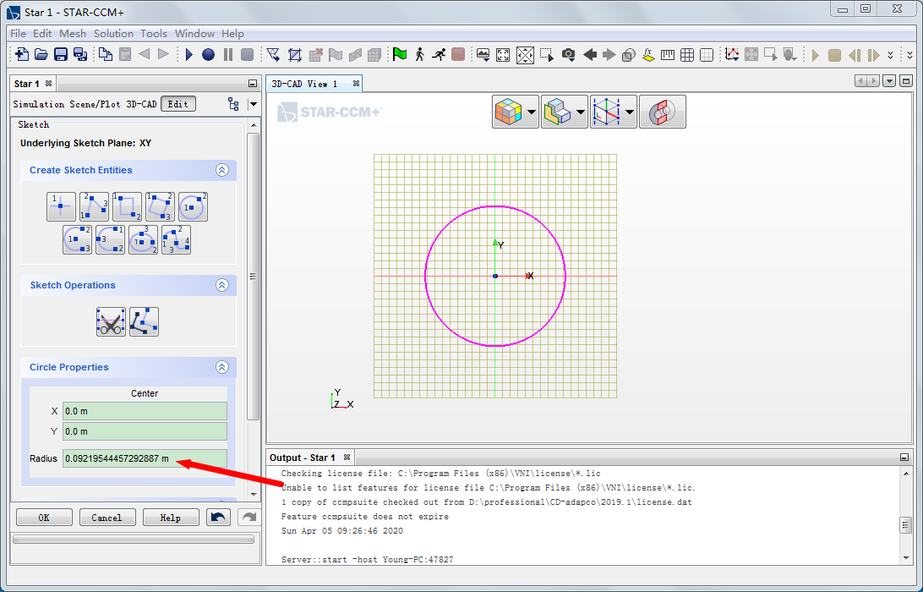The height and width of the screenshot is (592, 923).
Task: Create a new simulation from the toolbar
Action: tap(22, 55)
